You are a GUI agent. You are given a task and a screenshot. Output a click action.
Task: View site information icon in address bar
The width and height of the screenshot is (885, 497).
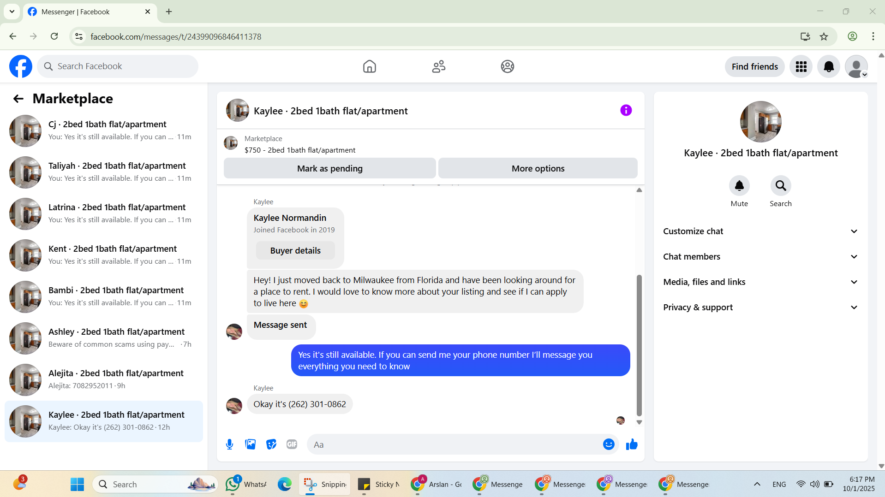click(x=79, y=36)
